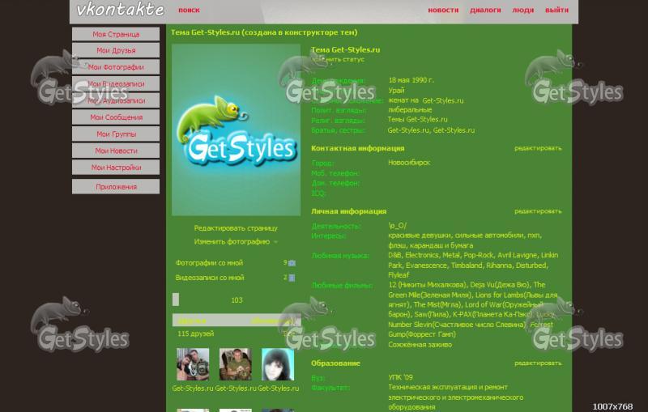
Task: Click Get-Styles.ru after женат на
Action: (442, 100)
